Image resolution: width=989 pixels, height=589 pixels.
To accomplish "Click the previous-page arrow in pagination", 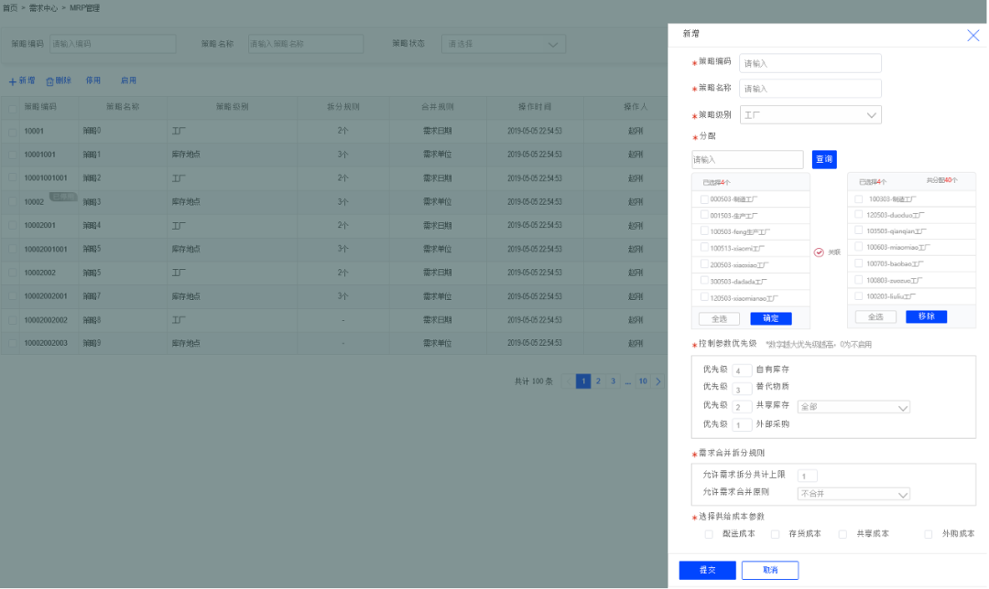I will [569, 381].
